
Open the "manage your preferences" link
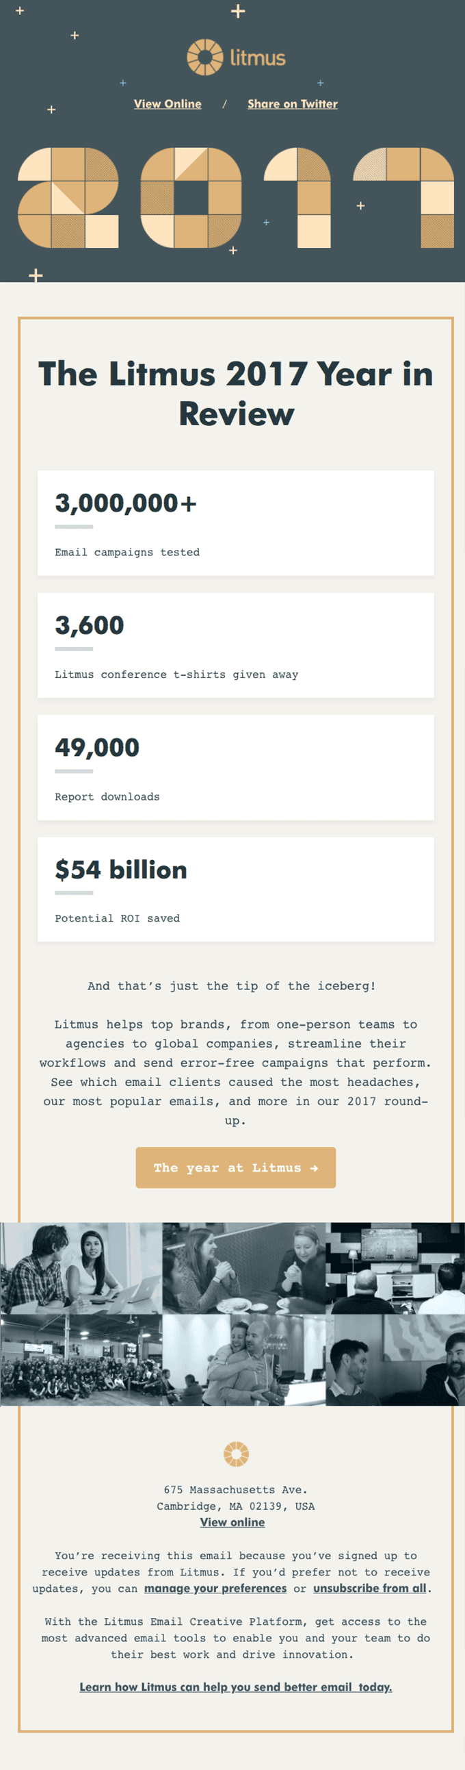coord(215,1588)
